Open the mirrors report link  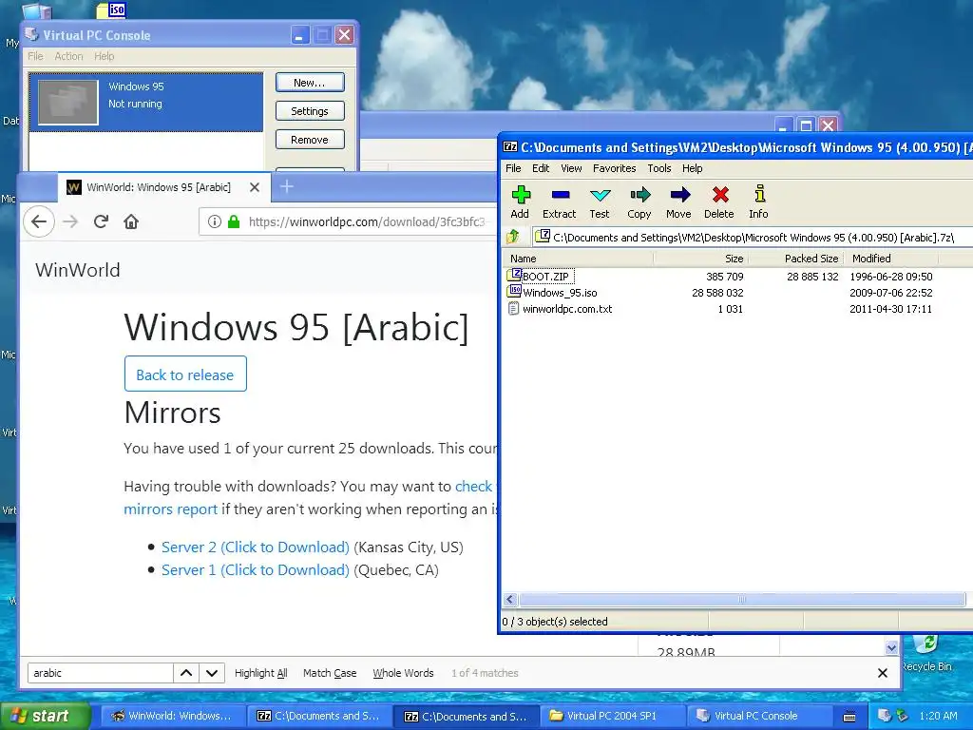coord(170,509)
